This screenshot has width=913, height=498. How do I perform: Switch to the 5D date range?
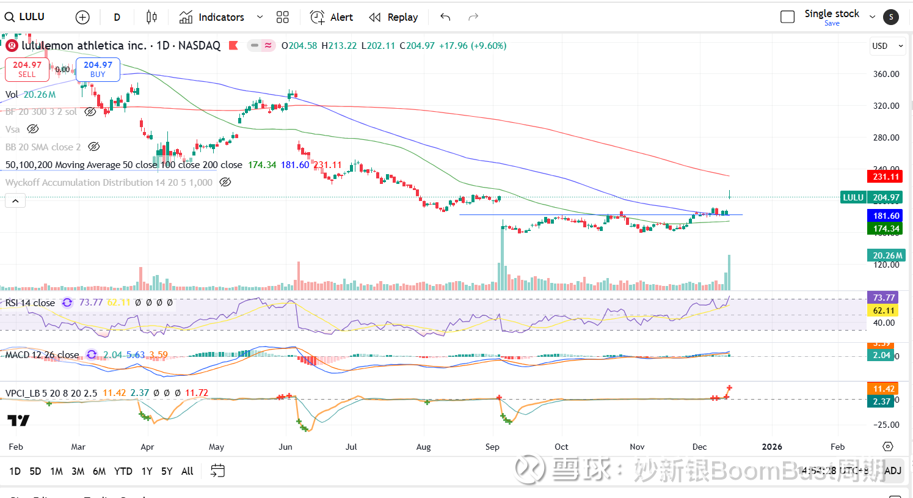tap(35, 471)
